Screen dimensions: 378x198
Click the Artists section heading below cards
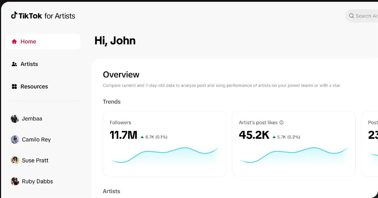coord(112,191)
